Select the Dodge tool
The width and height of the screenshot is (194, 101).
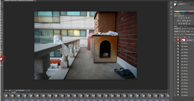(2, 38)
